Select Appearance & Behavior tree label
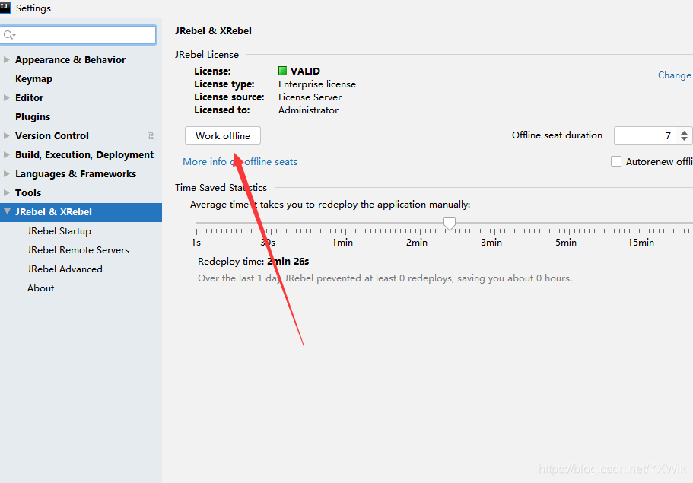Screen dimensions: 693x483 (70, 59)
